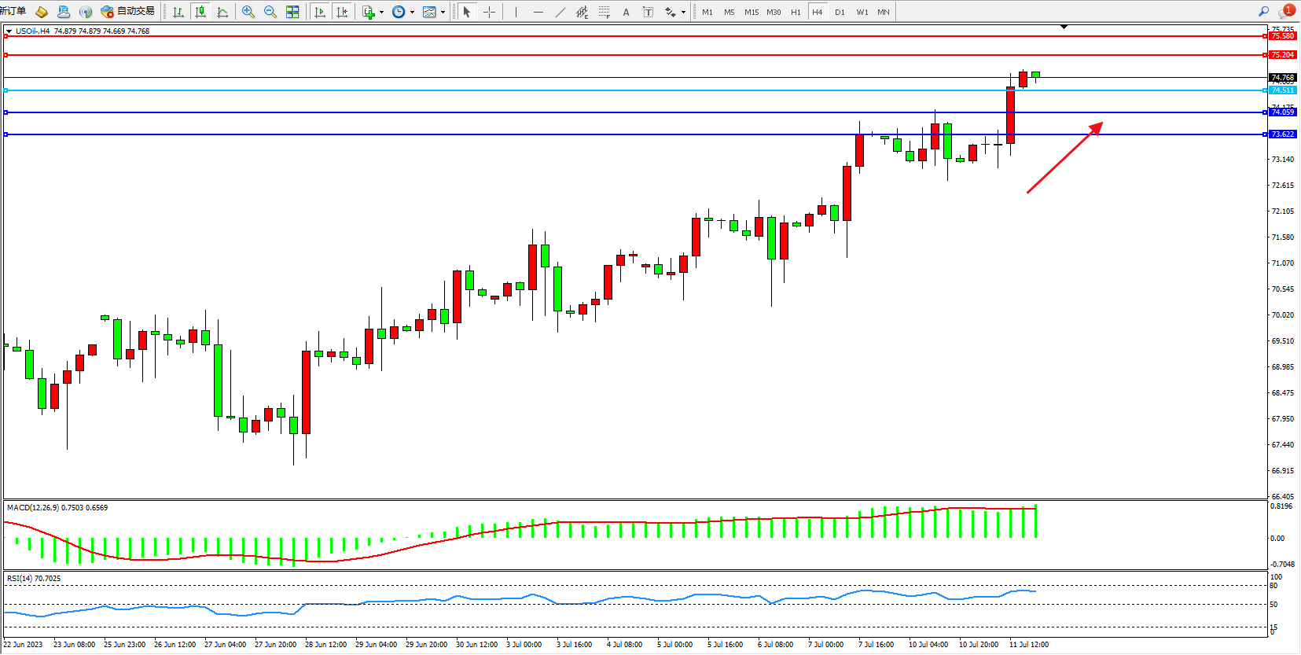
Task: Switch to the D1 timeframe
Action: 840,12
